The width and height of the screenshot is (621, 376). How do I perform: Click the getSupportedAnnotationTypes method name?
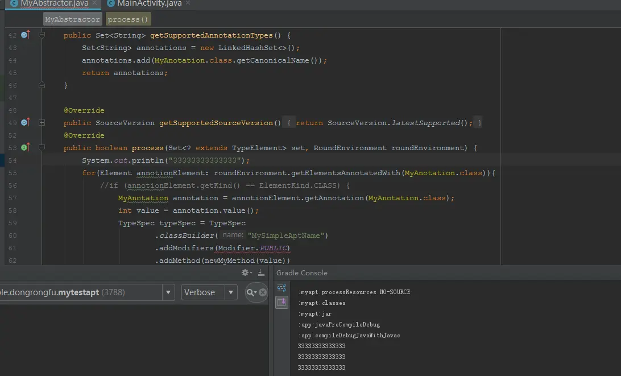211,35
